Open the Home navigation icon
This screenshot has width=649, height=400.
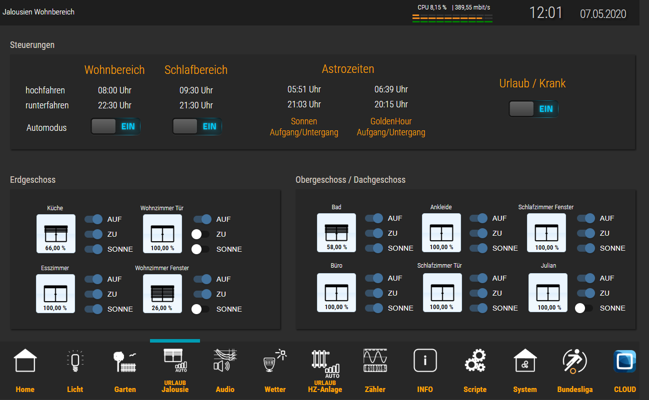25,361
